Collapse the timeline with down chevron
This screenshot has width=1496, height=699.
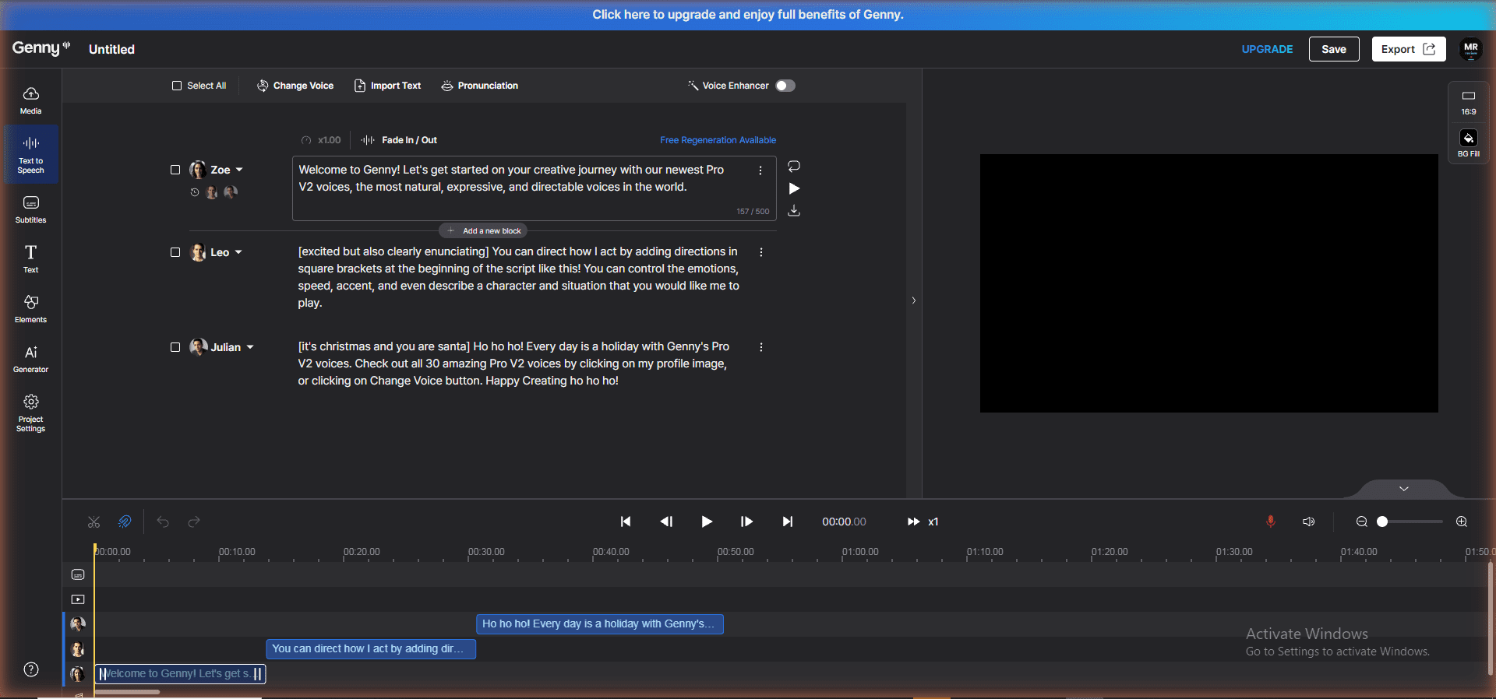[1404, 489]
